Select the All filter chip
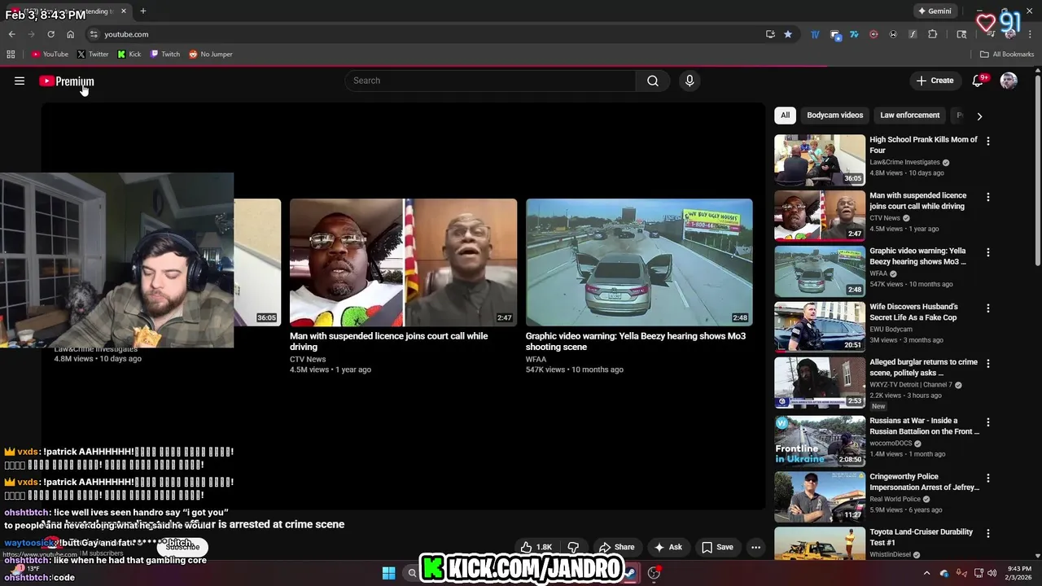This screenshot has width=1042, height=586. point(785,116)
